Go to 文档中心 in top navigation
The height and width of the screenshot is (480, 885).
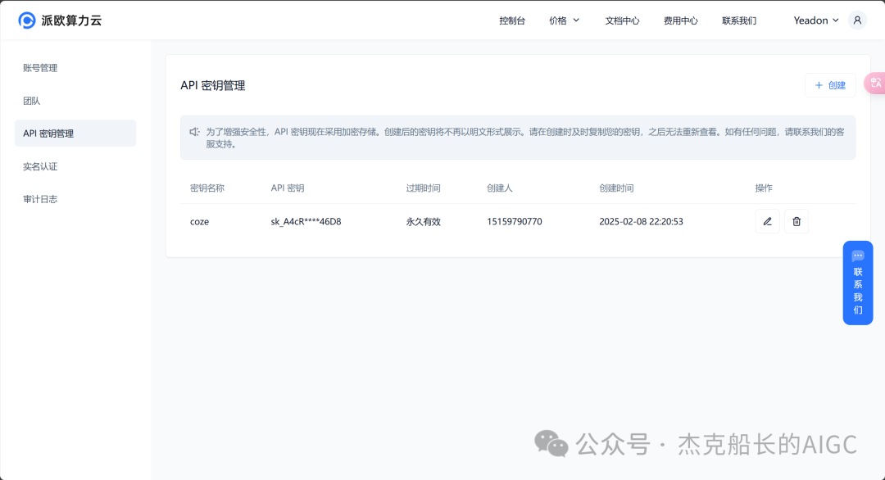point(622,20)
